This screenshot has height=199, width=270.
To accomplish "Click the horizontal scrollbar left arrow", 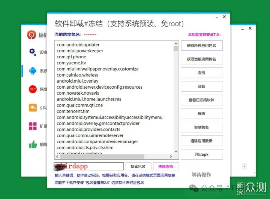I will pyautogui.click(x=57, y=156).
